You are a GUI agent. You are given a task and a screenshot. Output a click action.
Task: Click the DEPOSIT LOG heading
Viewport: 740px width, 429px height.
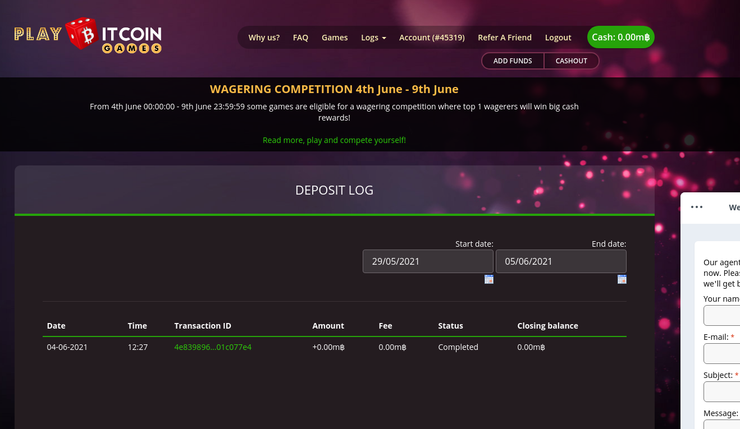point(334,190)
